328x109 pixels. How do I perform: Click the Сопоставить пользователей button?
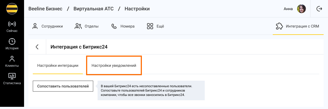[x=63, y=86]
